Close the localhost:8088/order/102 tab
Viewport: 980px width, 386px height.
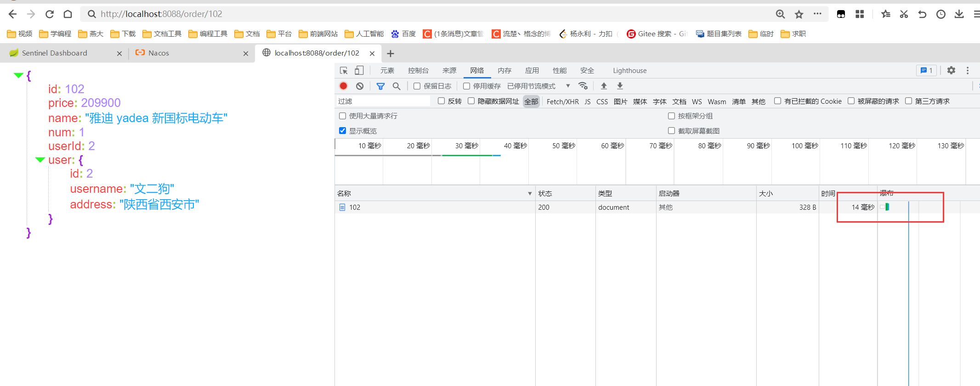[372, 54]
